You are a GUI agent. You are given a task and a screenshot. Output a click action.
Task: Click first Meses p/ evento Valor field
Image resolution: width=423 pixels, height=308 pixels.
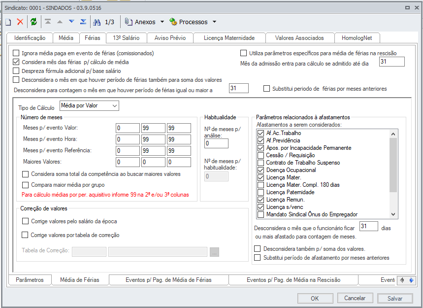[x=128, y=128]
